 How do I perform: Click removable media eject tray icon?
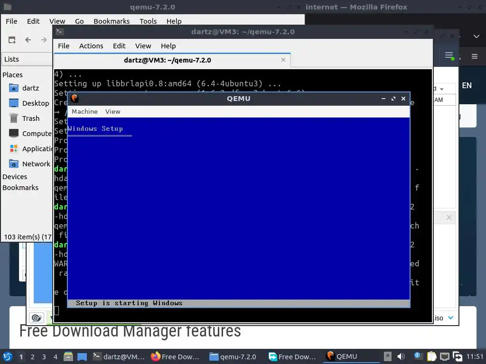388,356
